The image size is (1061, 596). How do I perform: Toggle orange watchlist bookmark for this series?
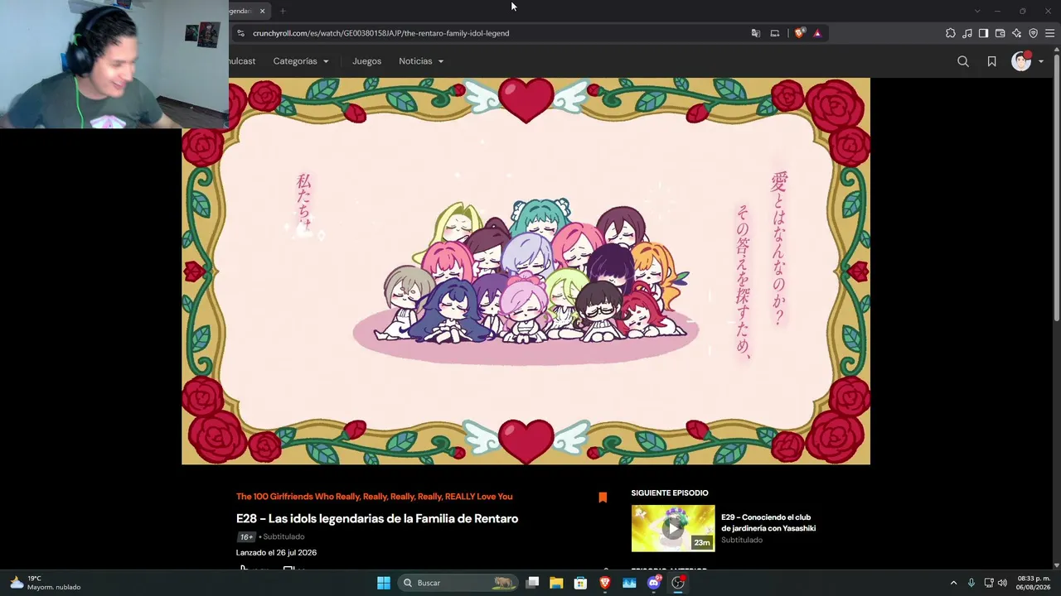click(x=603, y=497)
